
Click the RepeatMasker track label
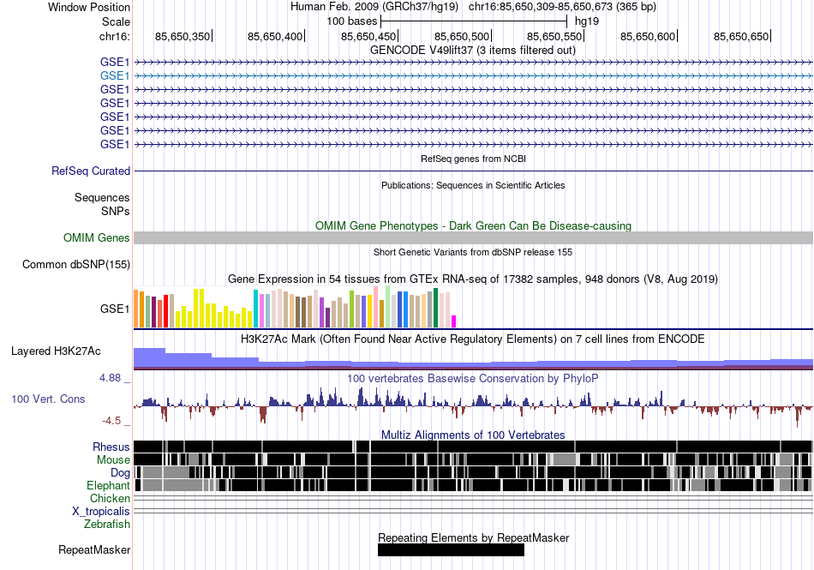94,549
